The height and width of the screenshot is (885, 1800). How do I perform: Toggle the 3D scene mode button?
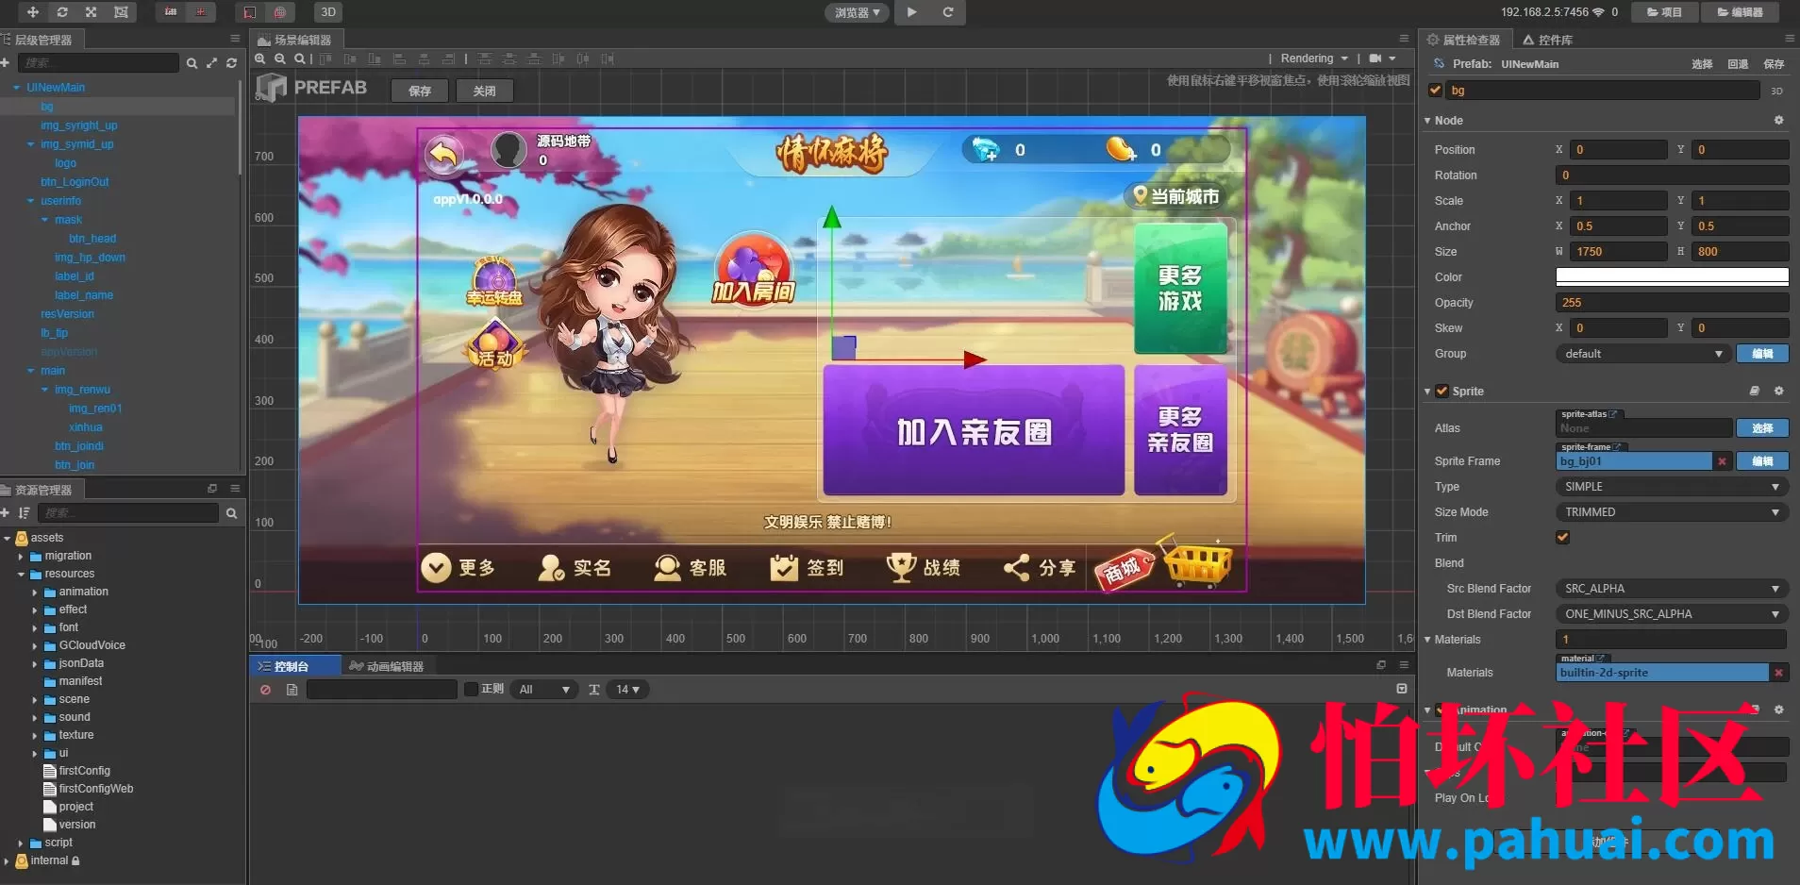pyautogui.click(x=328, y=12)
